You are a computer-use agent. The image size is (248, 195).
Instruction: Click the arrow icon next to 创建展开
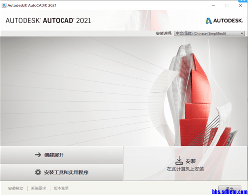(x=38, y=155)
